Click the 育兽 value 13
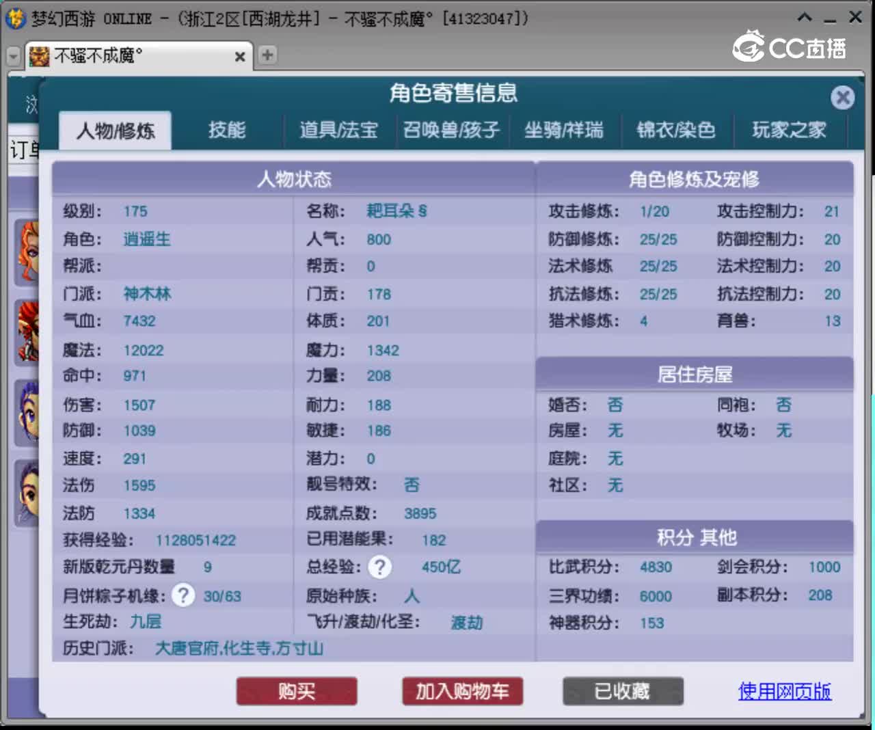Screen dimensions: 875x730 point(832,321)
